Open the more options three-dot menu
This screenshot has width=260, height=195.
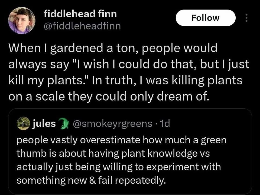(246, 18)
